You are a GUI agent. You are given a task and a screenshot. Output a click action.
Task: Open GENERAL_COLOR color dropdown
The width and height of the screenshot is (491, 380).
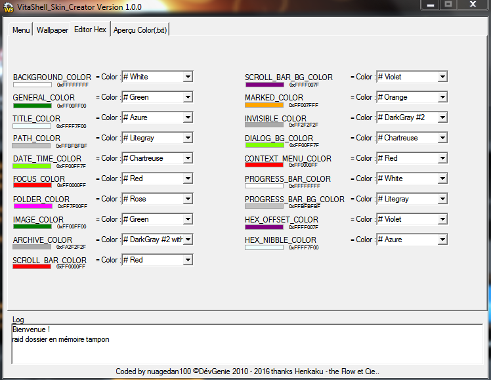point(188,97)
